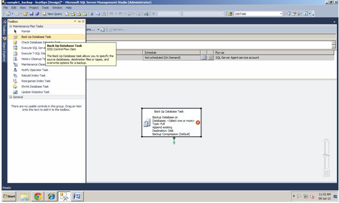Image resolution: width=339 pixels, height=203 pixels.
Task: Click the Properties Window icon in toolbar
Action: [294, 14]
